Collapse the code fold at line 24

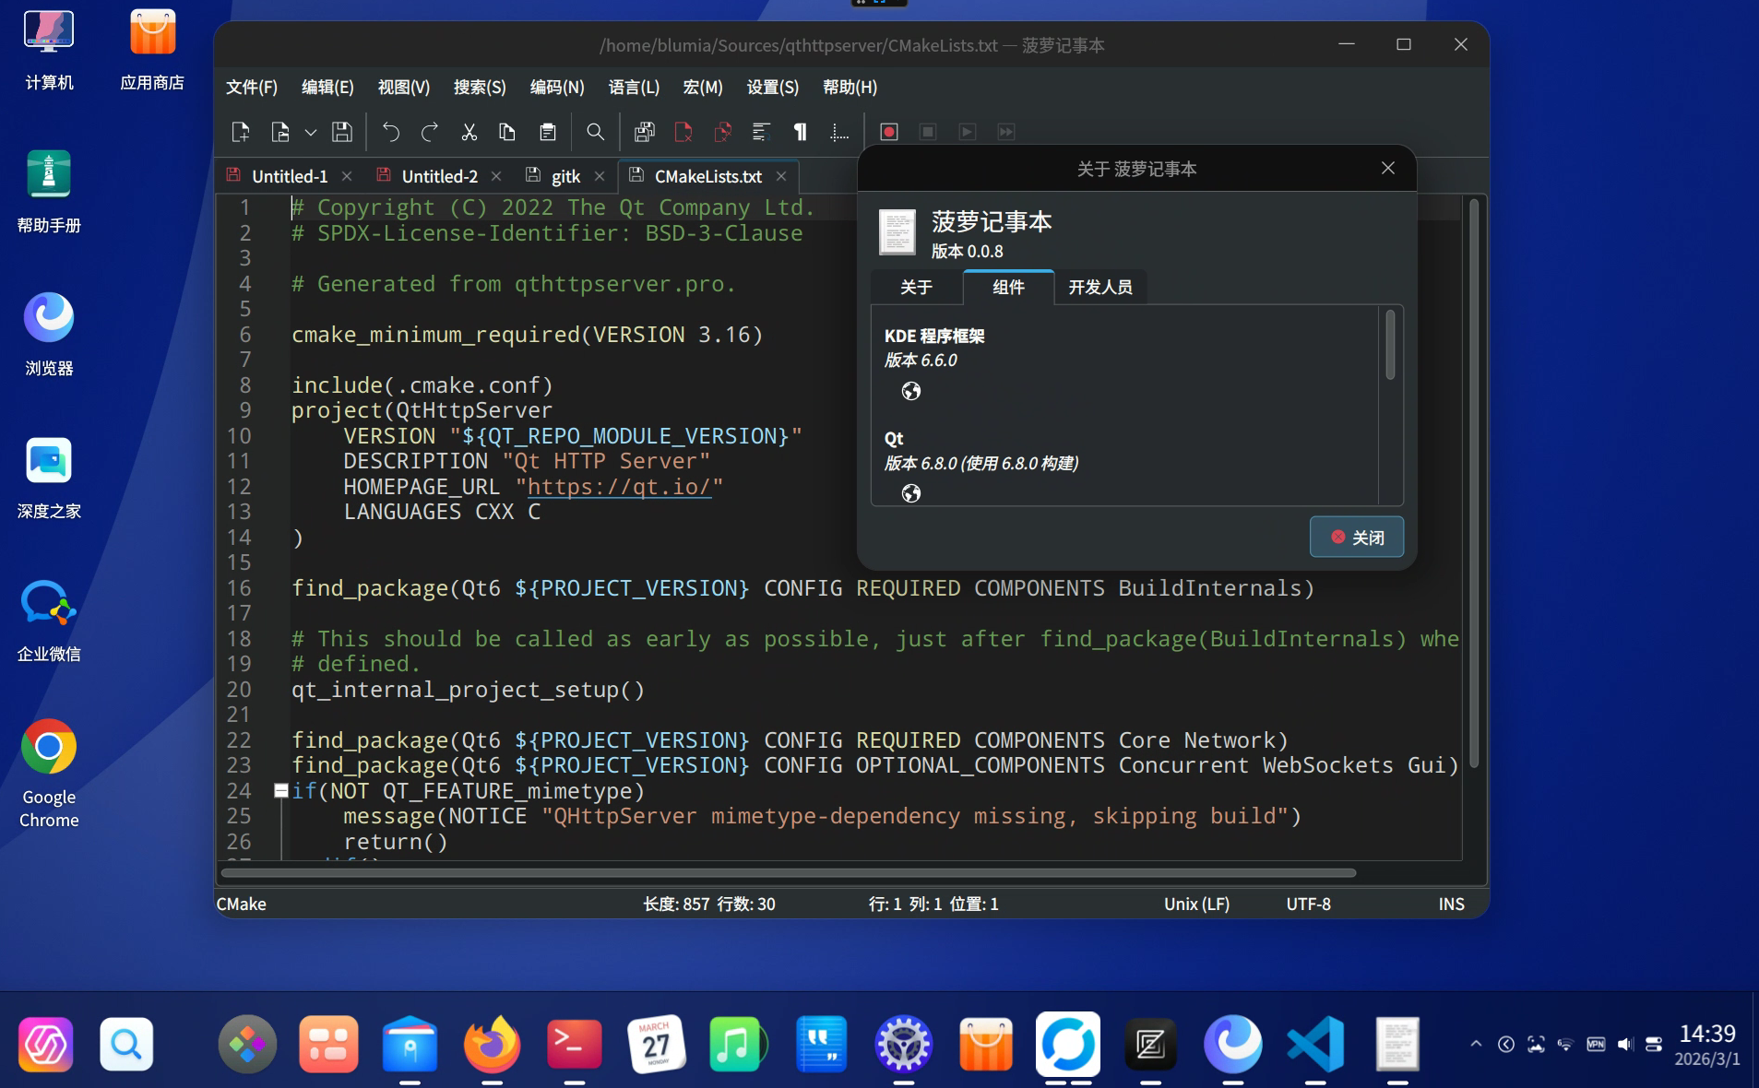[281, 790]
